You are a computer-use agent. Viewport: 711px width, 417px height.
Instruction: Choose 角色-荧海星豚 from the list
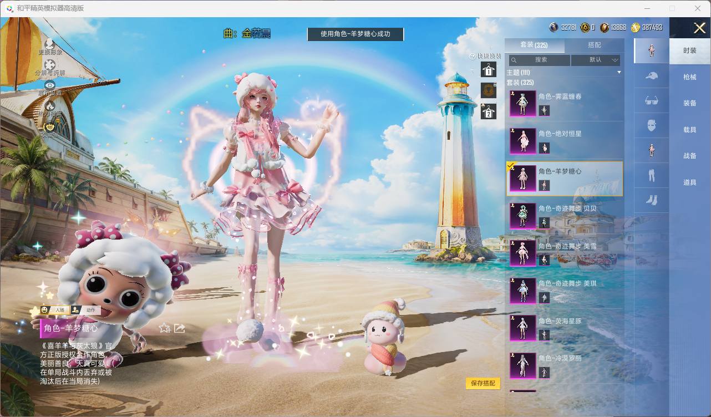[565, 328]
